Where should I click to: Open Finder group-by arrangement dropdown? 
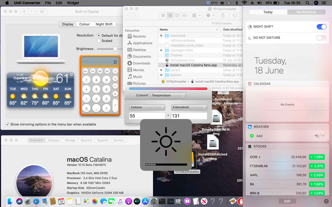(196, 15)
